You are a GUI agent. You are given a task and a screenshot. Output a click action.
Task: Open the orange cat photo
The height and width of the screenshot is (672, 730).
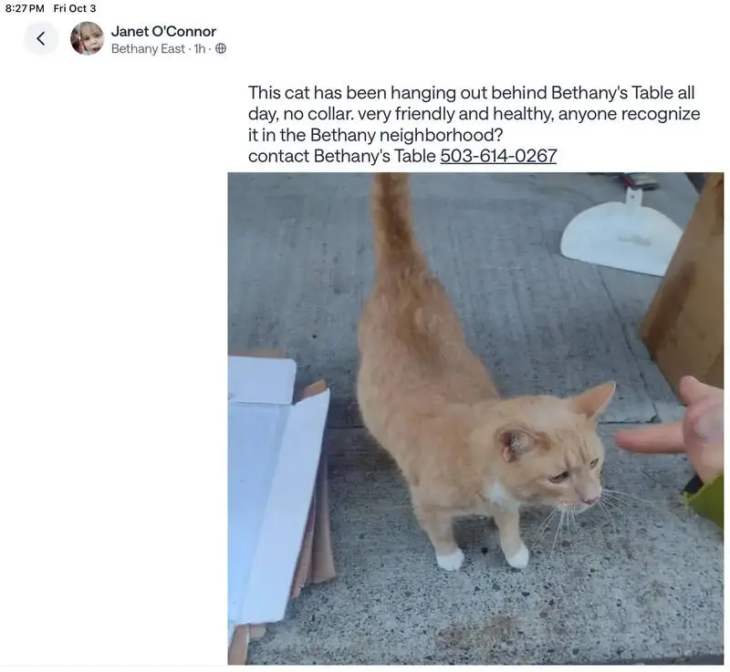(x=475, y=419)
